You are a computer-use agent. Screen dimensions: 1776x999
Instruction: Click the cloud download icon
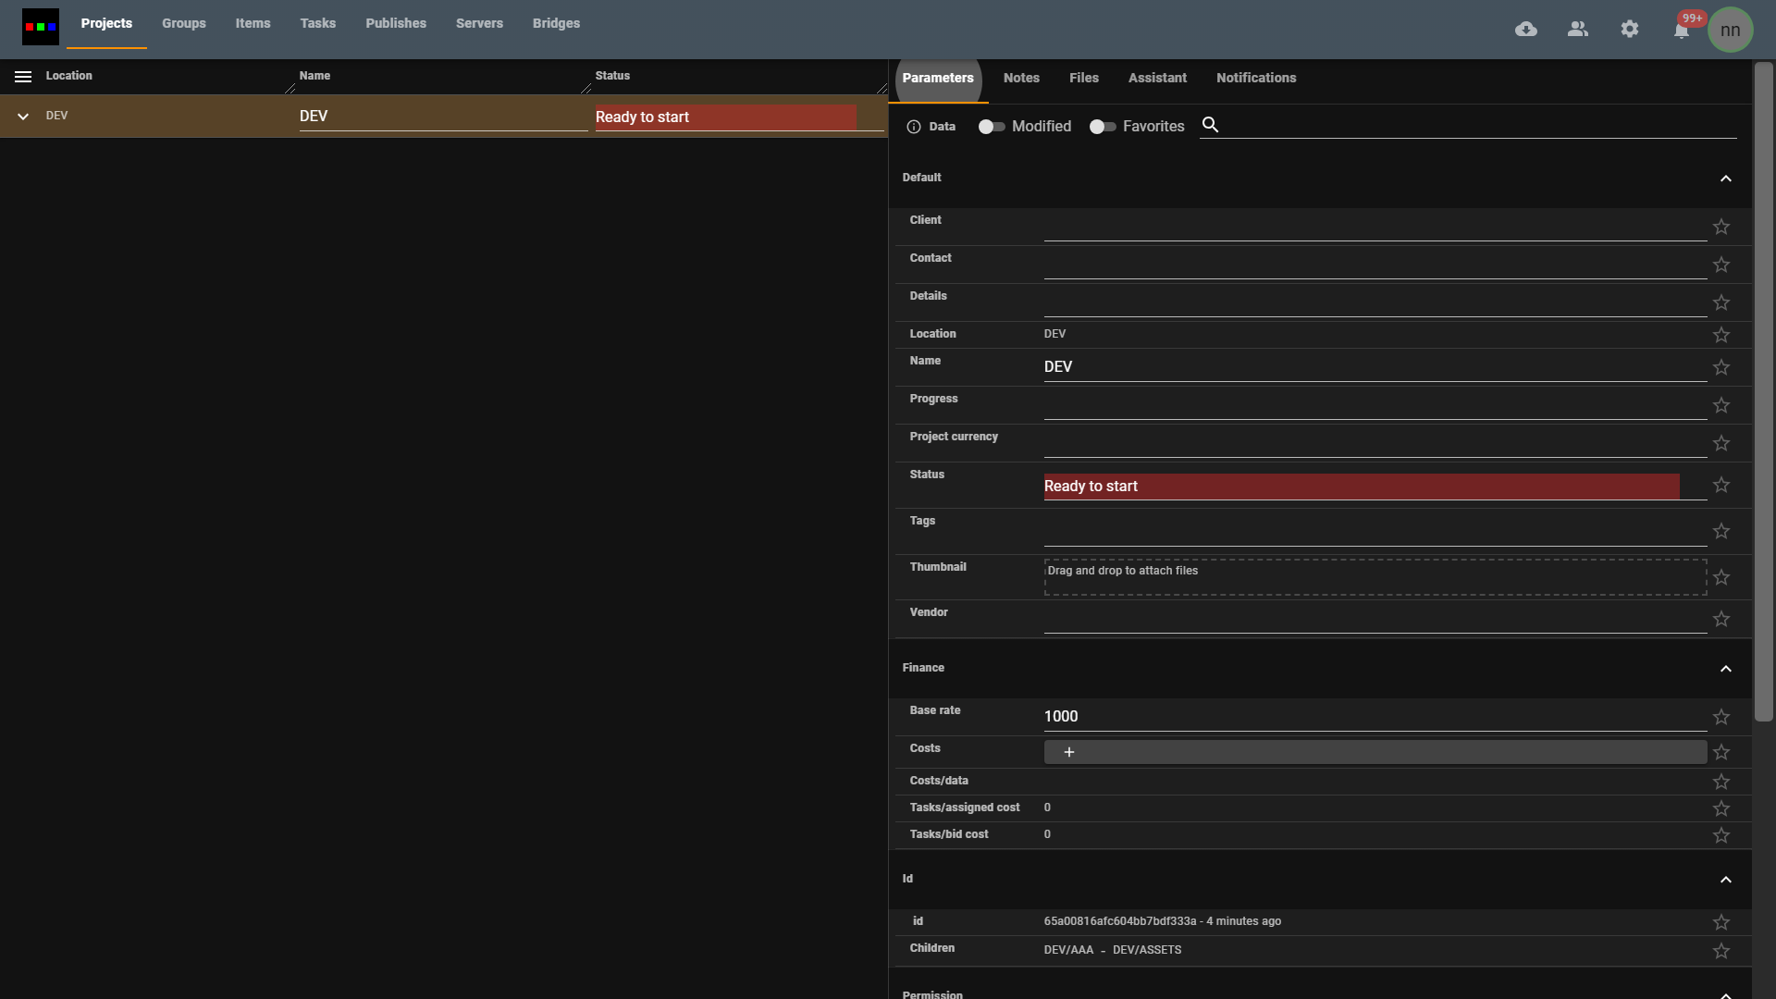(x=1526, y=30)
